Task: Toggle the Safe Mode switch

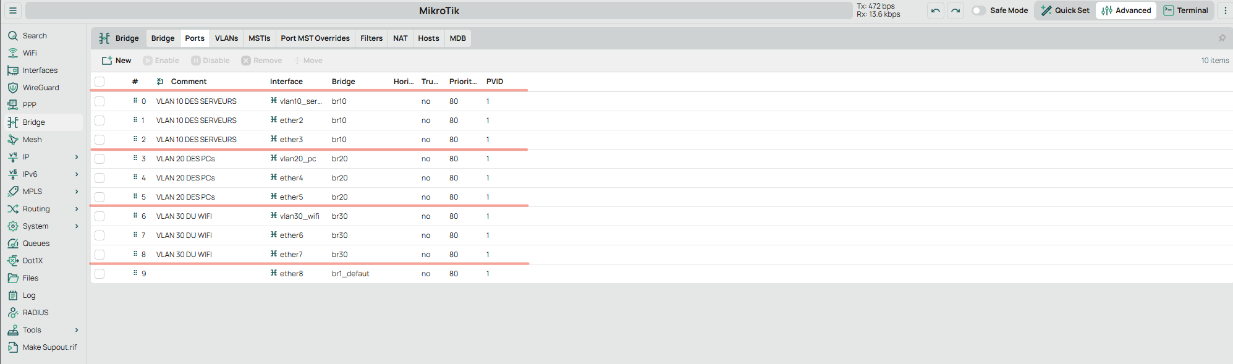Action: tap(978, 11)
